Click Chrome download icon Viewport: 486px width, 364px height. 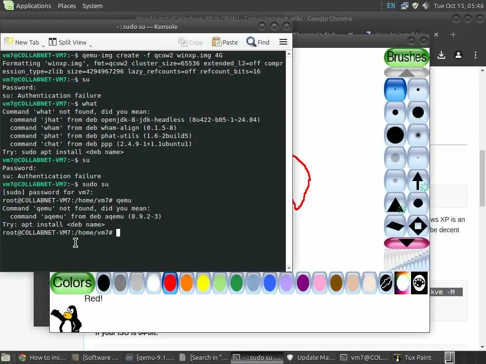(x=441, y=55)
